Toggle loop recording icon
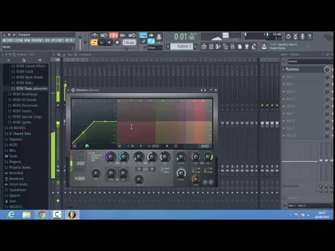335x251 pixels. pyautogui.click(x=132, y=35)
